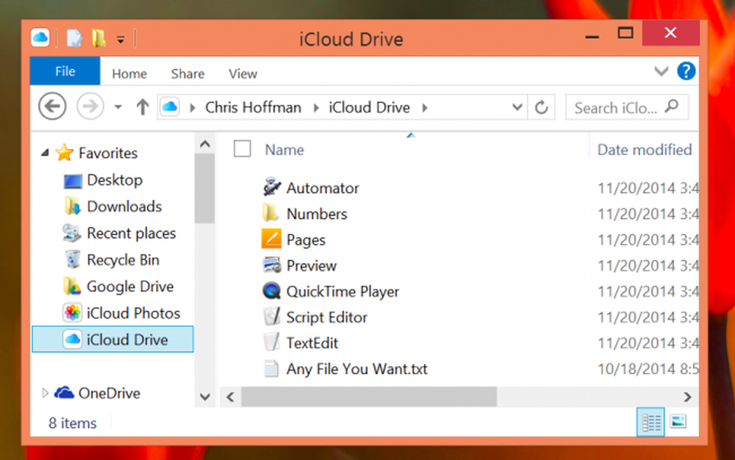This screenshot has width=735, height=460.
Task: Click the Properties quick access icon
Action: (74, 38)
